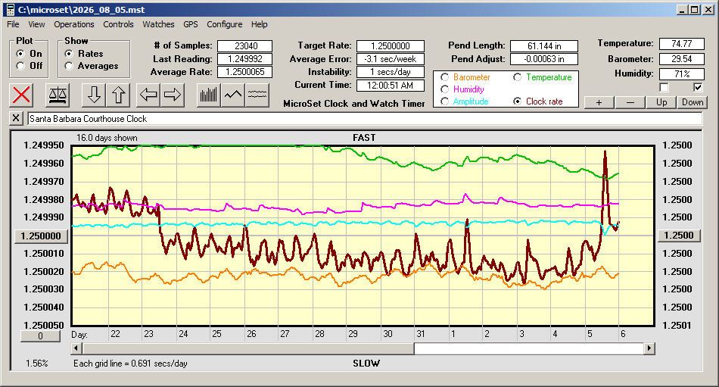Click the 0 button below the left axis
Screen dimensions: 719x387
tap(40, 336)
